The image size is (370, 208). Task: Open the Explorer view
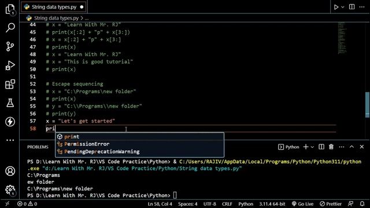[x=10, y=9]
